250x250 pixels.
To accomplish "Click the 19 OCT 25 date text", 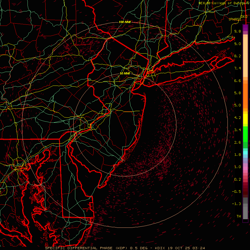I will [179, 248].
